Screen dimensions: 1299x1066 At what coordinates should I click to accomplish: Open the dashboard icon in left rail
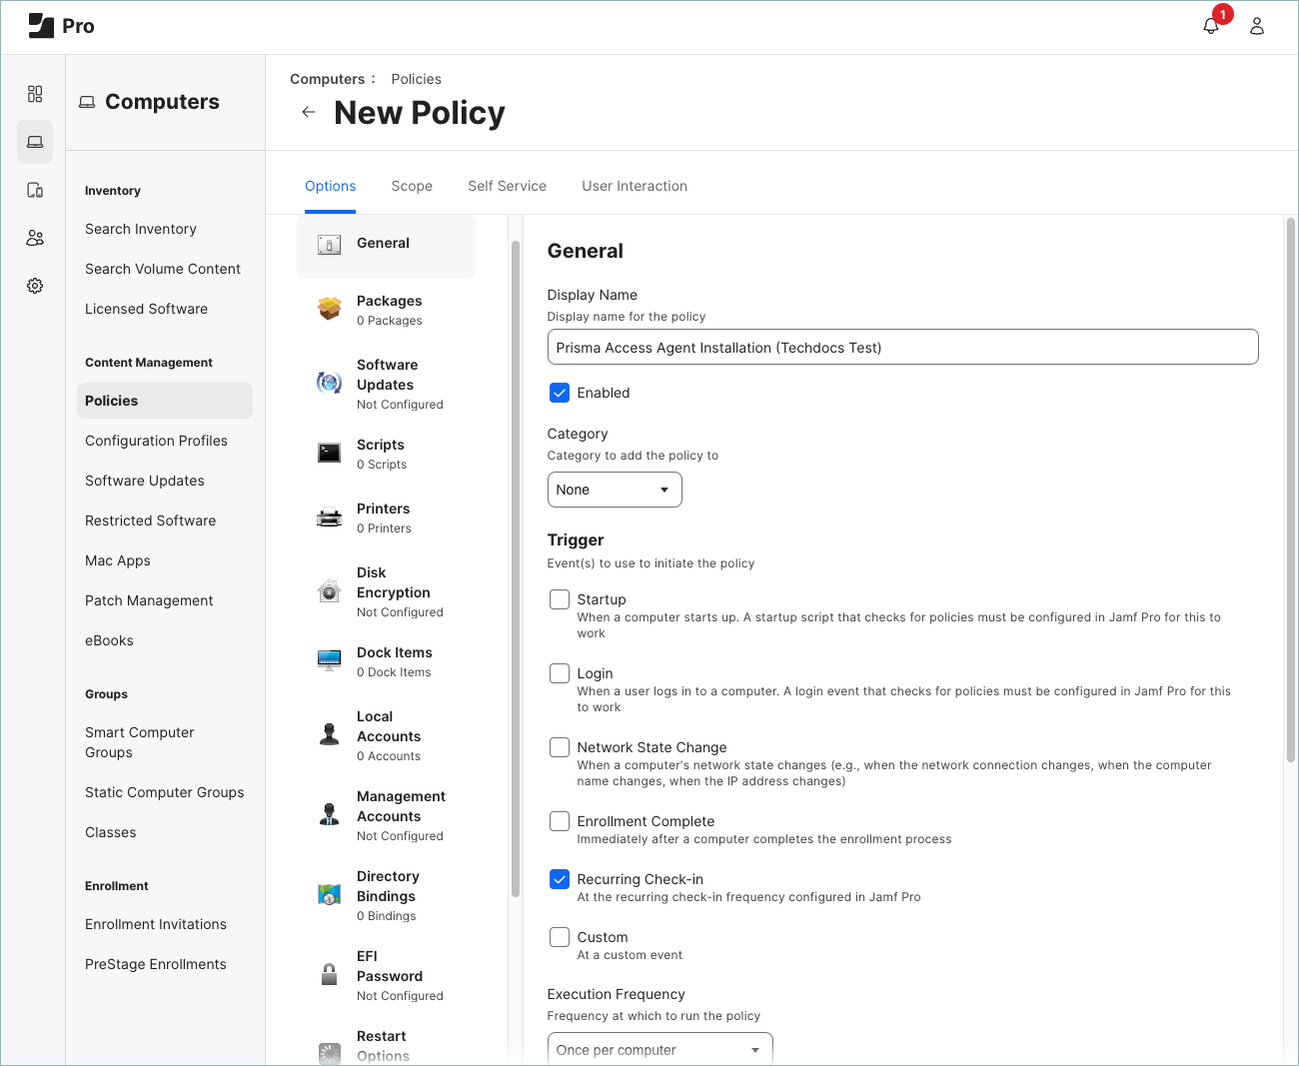click(35, 94)
